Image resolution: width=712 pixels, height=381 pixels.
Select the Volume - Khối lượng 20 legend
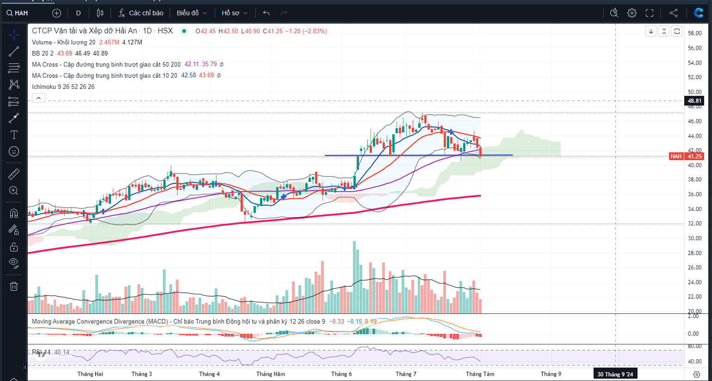pos(63,42)
